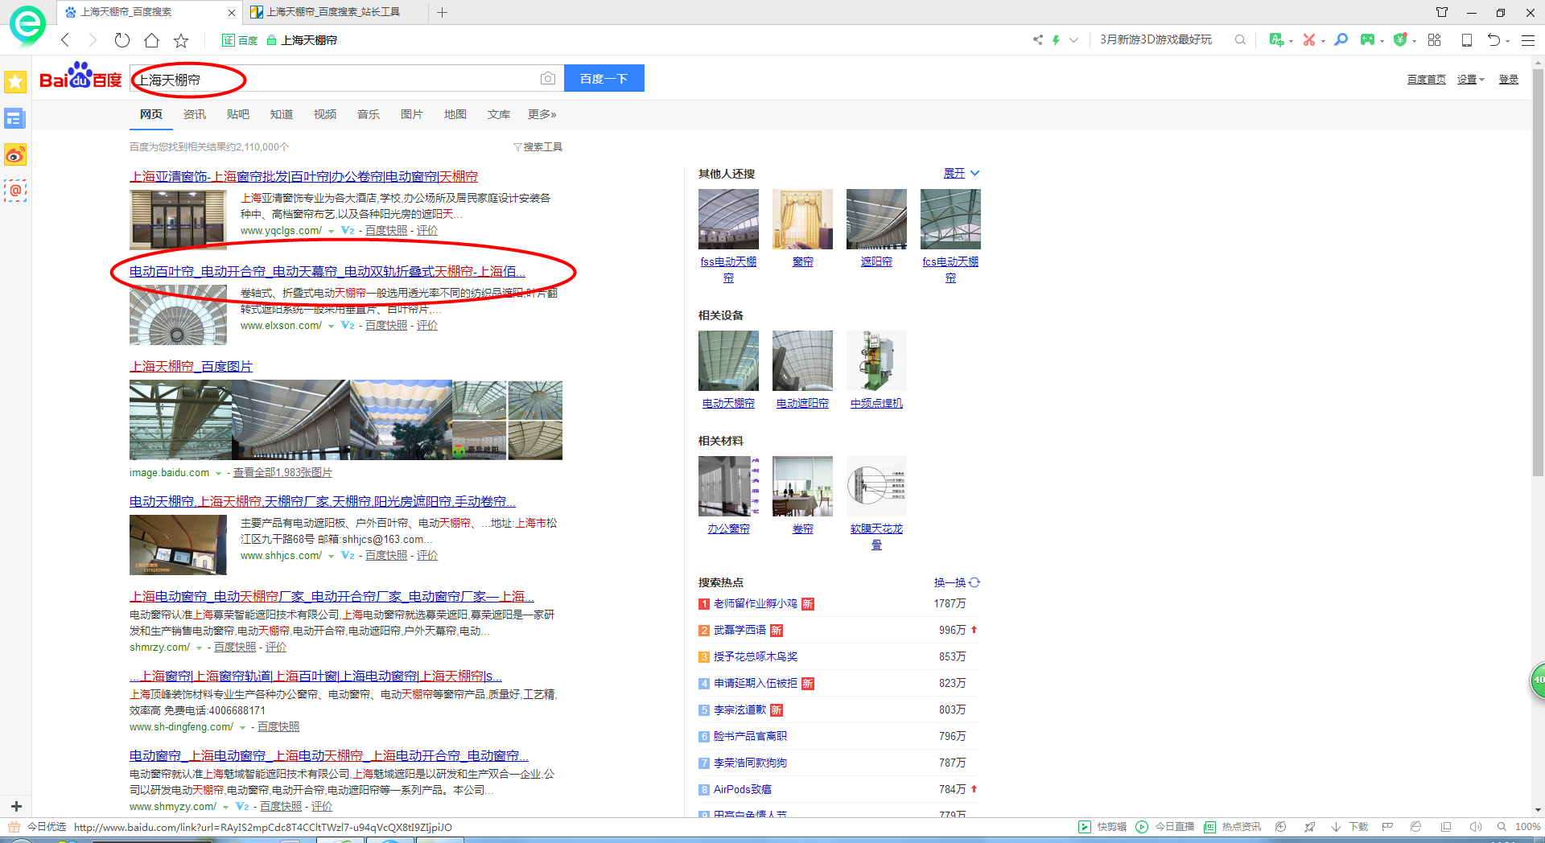1545x843 pixels.
Task: Expand www.yqclgs.com URL dropdown arrow
Action: pyautogui.click(x=331, y=232)
